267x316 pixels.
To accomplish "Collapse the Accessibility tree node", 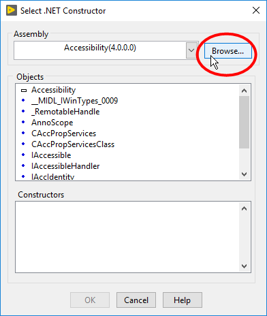I will click(24, 91).
